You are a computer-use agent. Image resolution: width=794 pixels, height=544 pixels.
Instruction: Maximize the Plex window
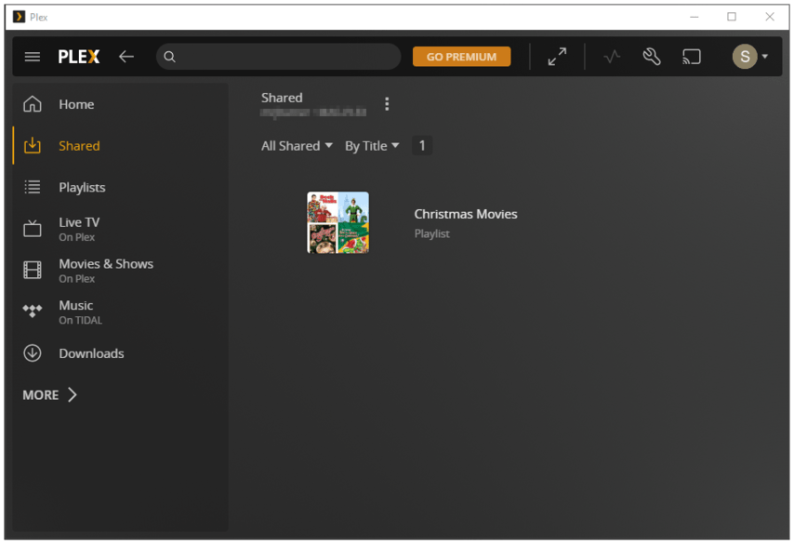(732, 17)
